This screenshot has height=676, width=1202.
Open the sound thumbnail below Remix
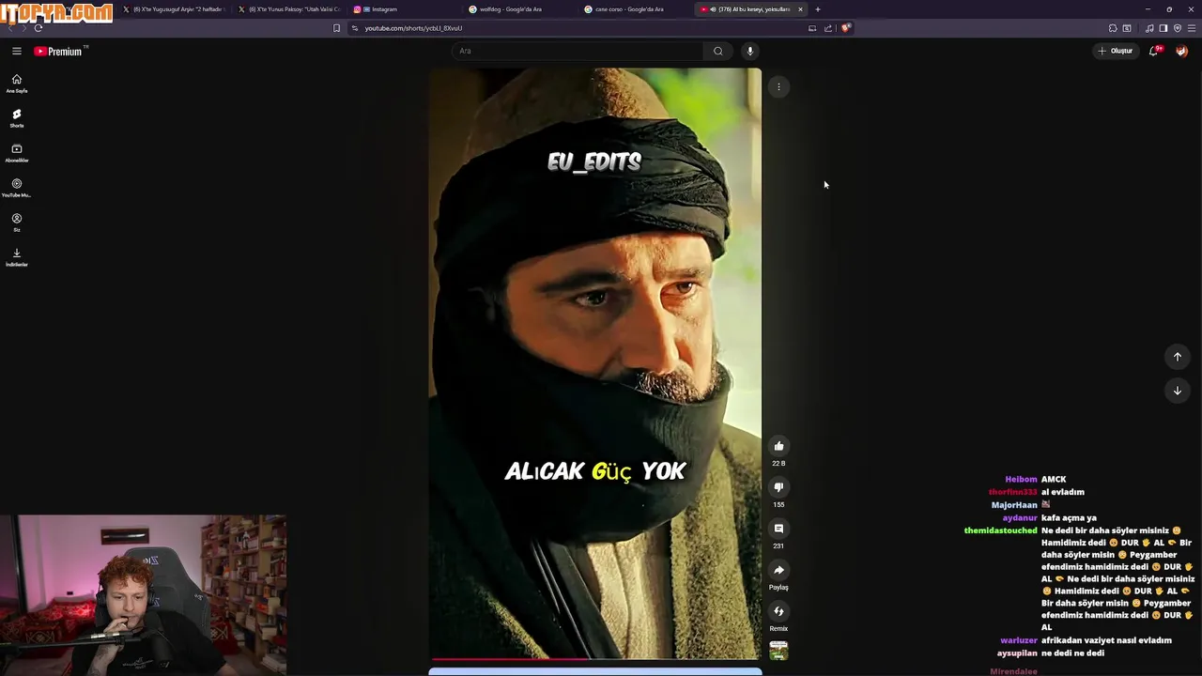[x=778, y=651]
